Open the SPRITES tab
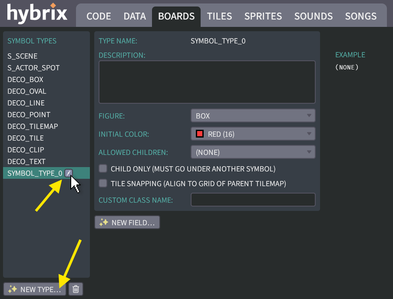 (263, 16)
